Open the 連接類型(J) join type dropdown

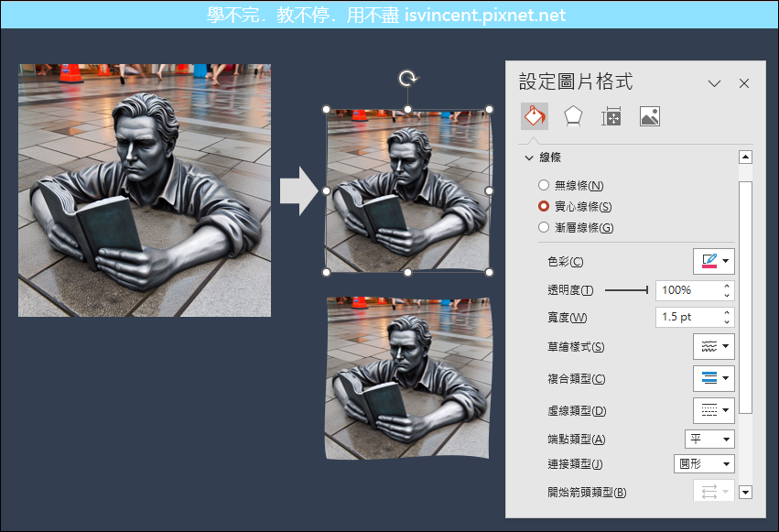tap(704, 464)
